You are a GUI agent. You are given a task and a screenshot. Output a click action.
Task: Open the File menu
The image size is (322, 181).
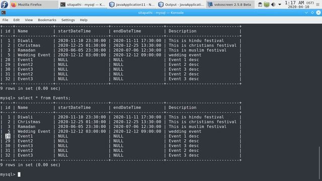coord(6,20)
